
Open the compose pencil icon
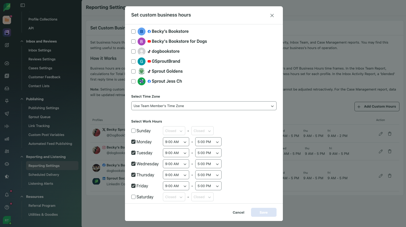7,45
